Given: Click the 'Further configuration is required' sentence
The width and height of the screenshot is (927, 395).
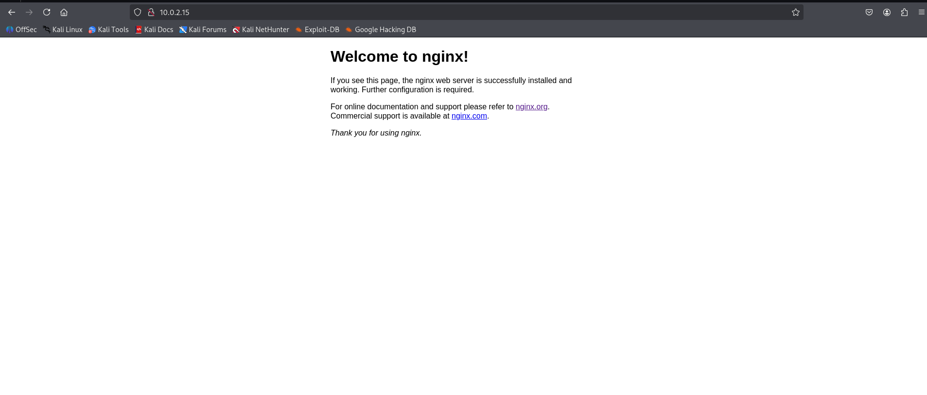Looking at the screenshot, I should point(418,90).
